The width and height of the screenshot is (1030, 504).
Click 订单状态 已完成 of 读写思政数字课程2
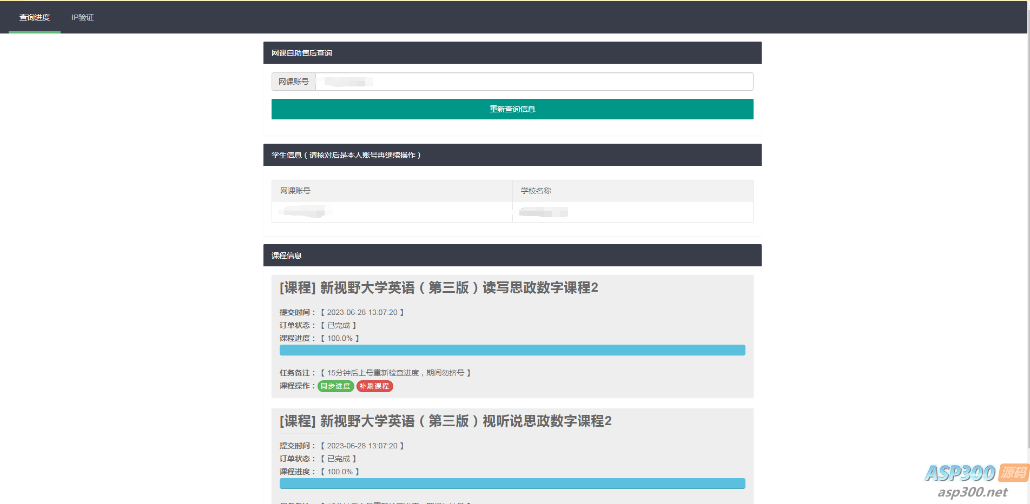318,325
